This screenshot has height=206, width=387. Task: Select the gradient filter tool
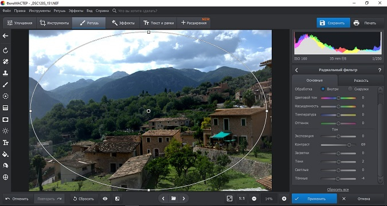point(5,108)
